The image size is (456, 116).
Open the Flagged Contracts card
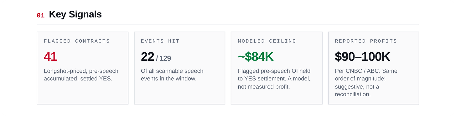click(82, 68)
